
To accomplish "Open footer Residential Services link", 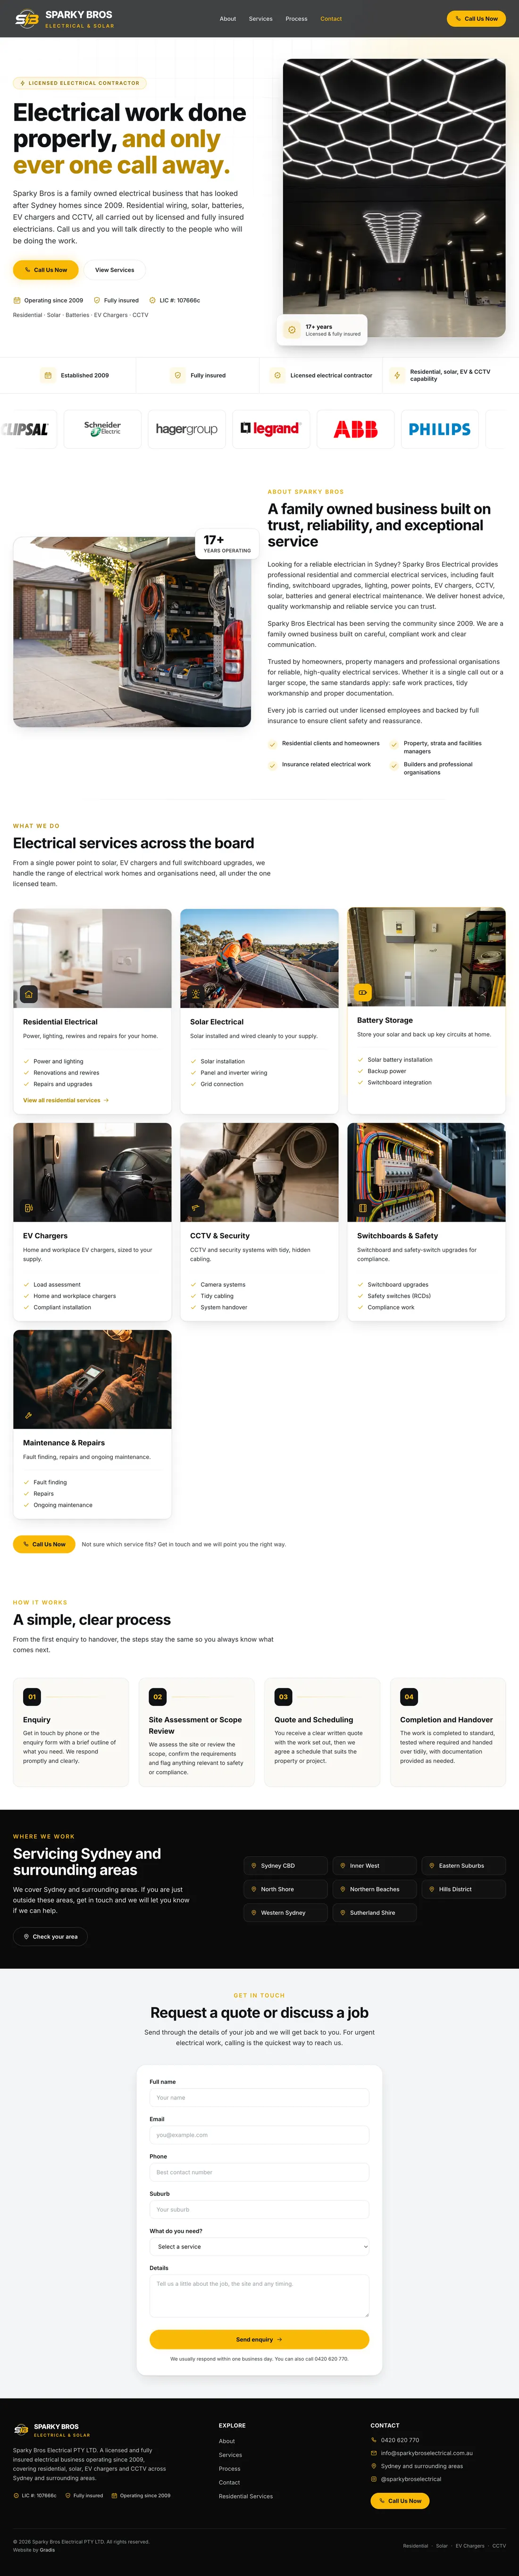I will [x=246, y=2496].
